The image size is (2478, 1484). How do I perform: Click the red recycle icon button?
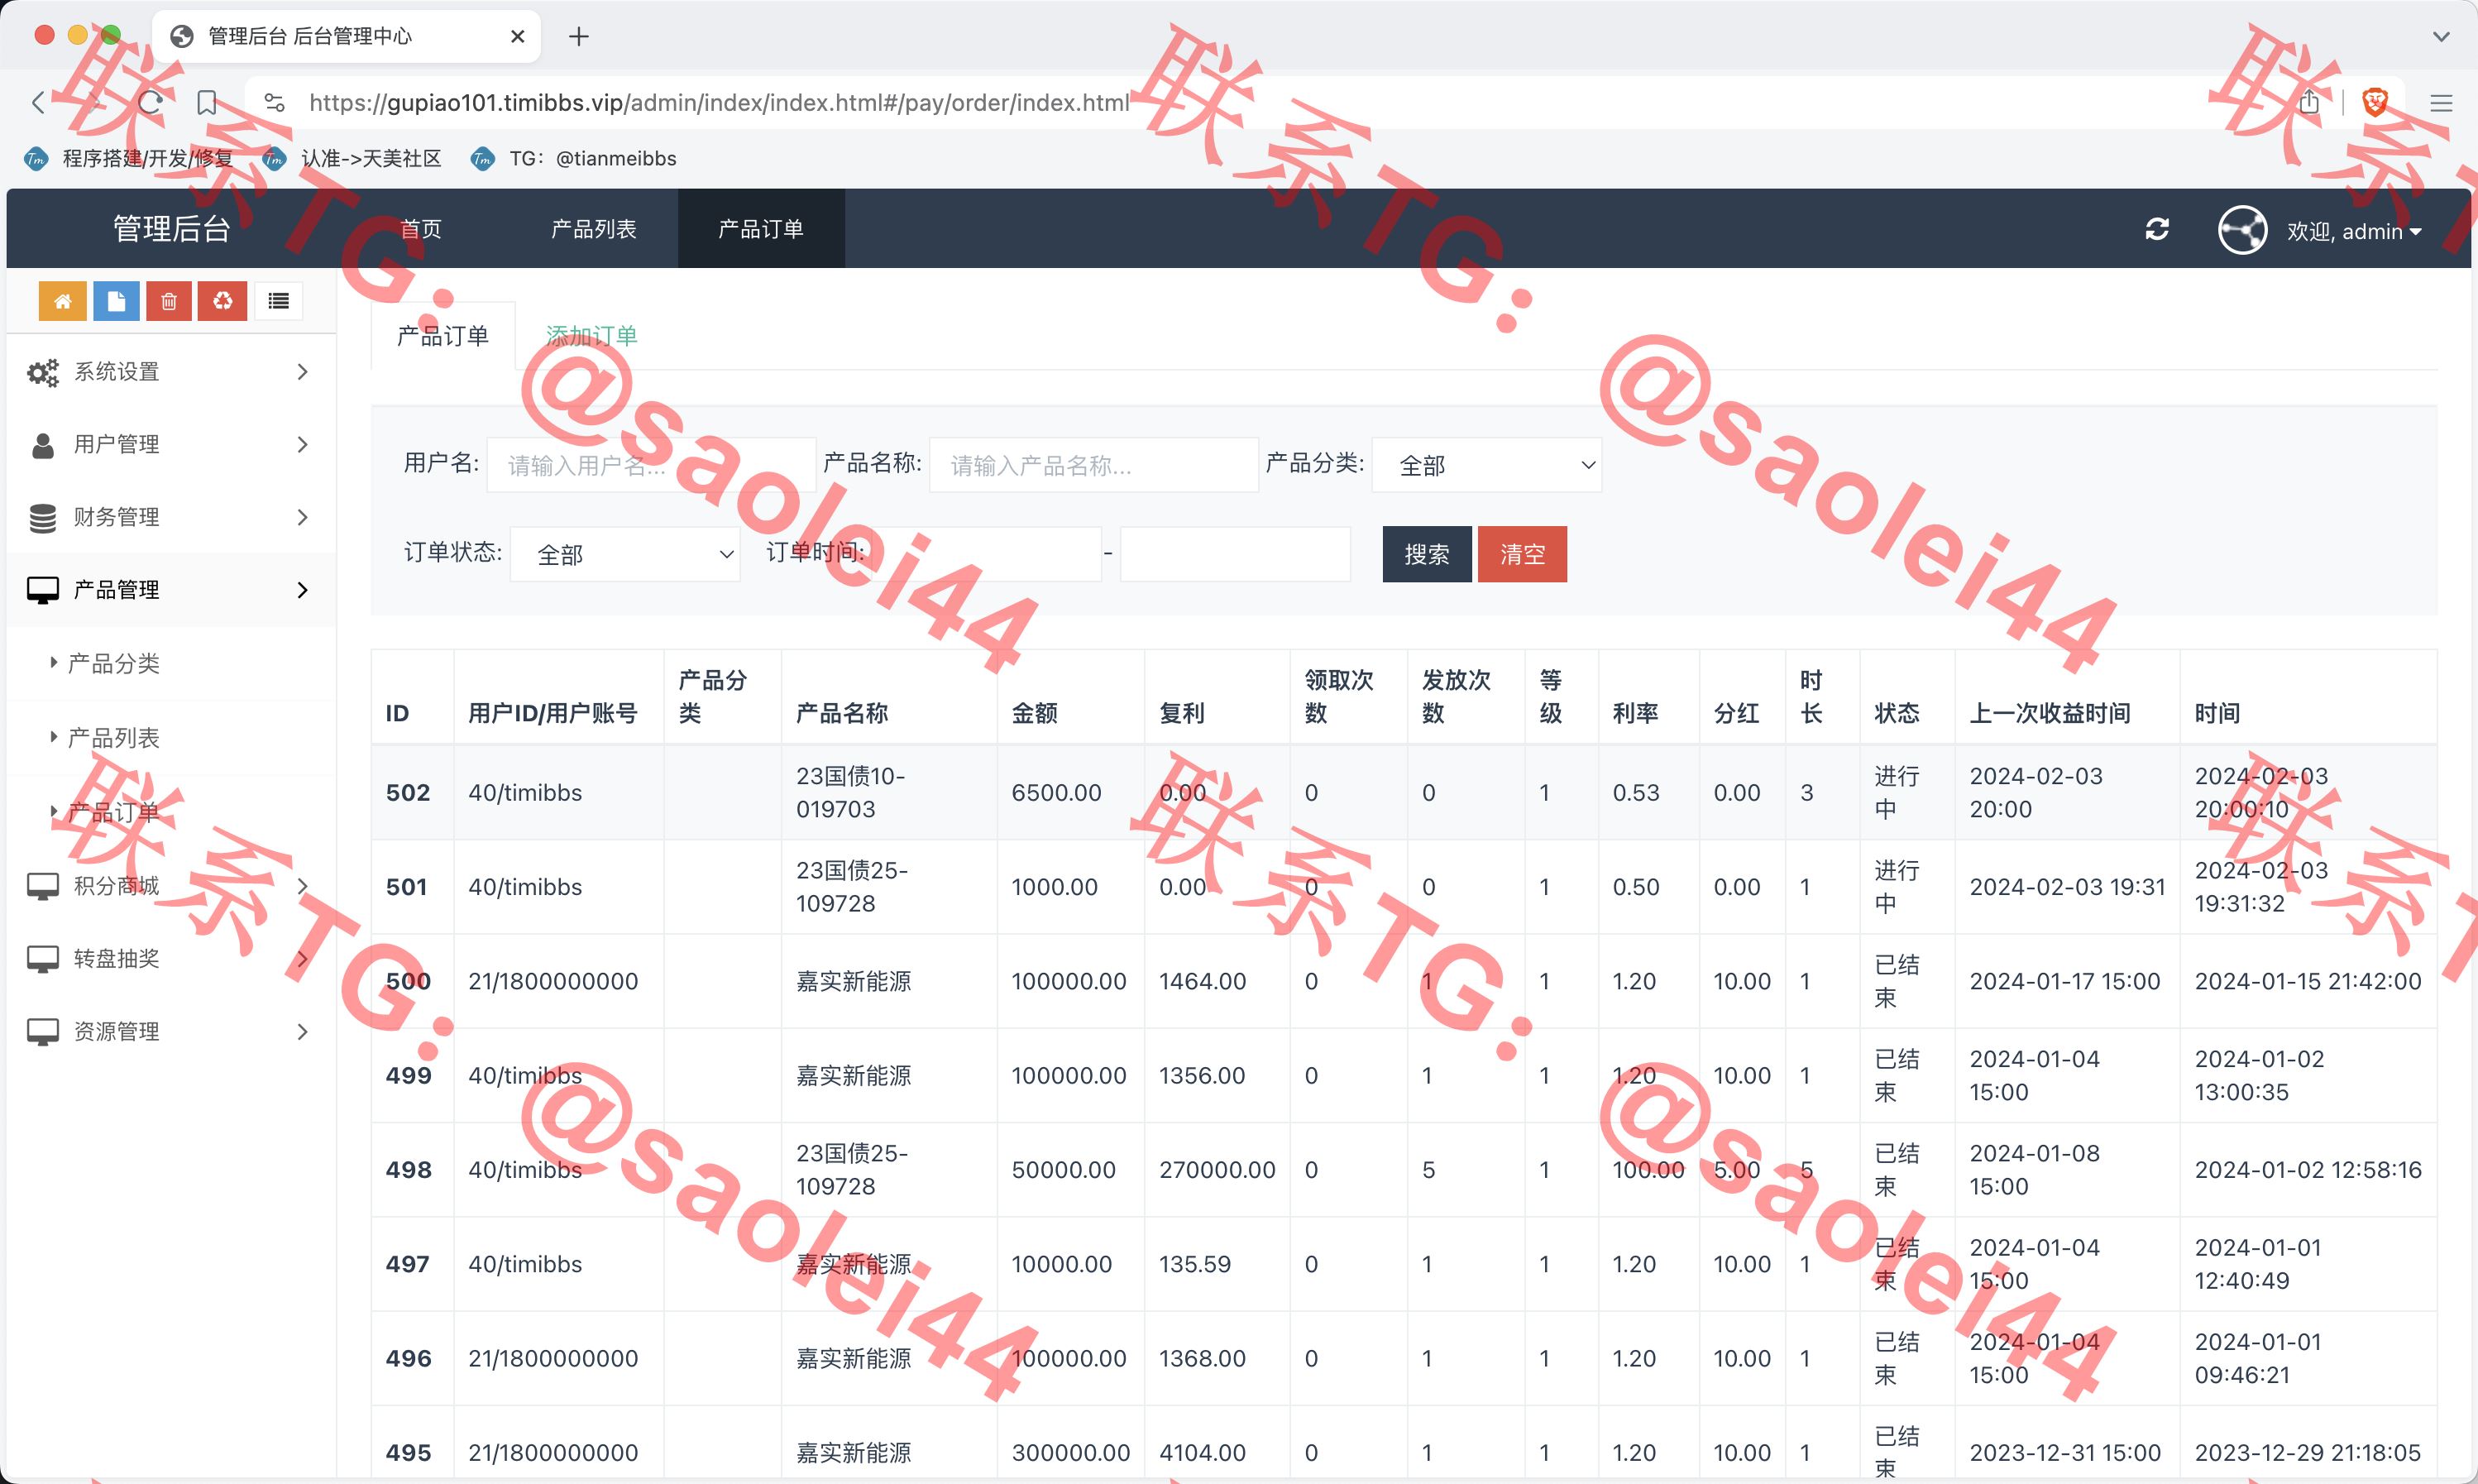223,301
